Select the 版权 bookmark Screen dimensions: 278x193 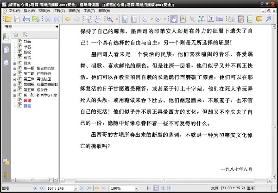pyautogui.click(x=27, y=52)
